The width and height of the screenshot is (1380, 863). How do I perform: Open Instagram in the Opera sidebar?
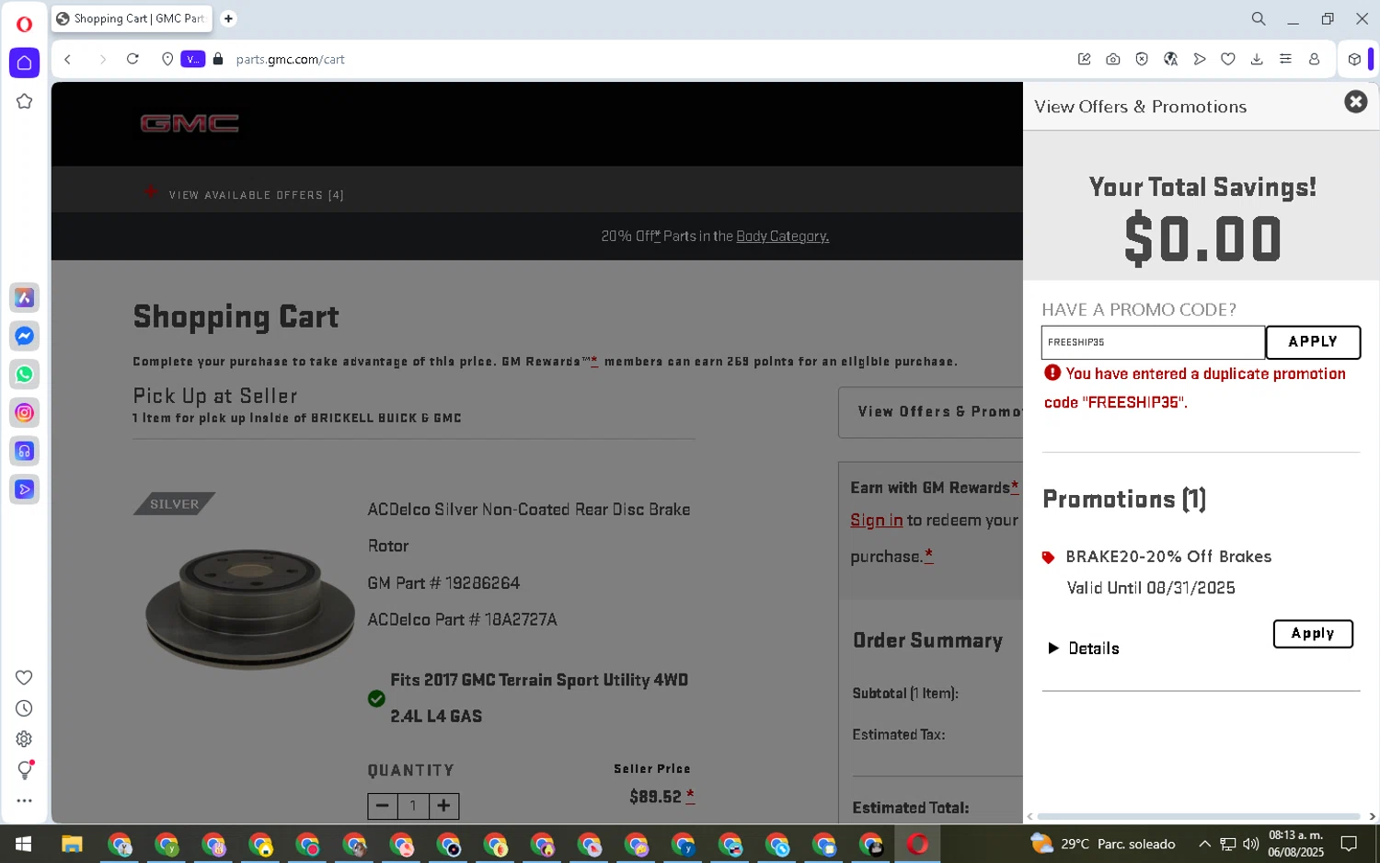coord(24,413)
